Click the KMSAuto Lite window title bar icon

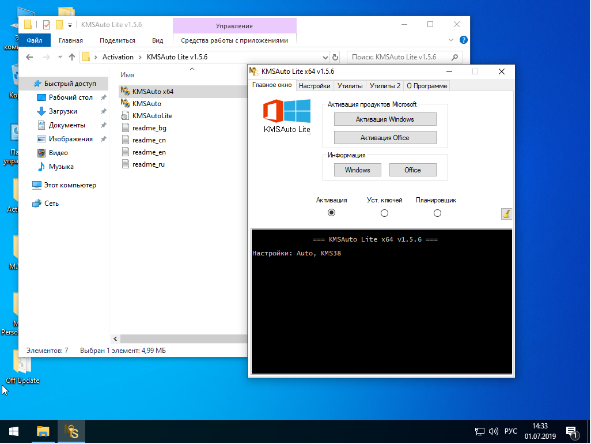253,72
